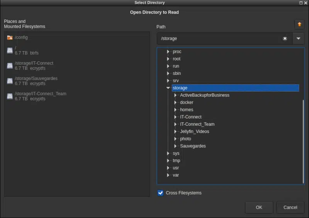
Task: Expand the sbin folder arrow
Action: pos(168,73)
